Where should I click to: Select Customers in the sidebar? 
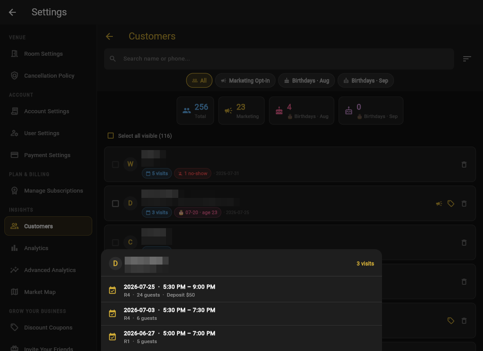(x=48, y=226)
